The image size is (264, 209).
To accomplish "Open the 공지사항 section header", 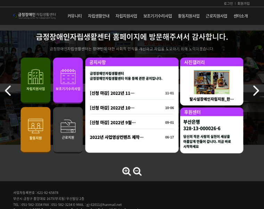I will pos(132,62).
